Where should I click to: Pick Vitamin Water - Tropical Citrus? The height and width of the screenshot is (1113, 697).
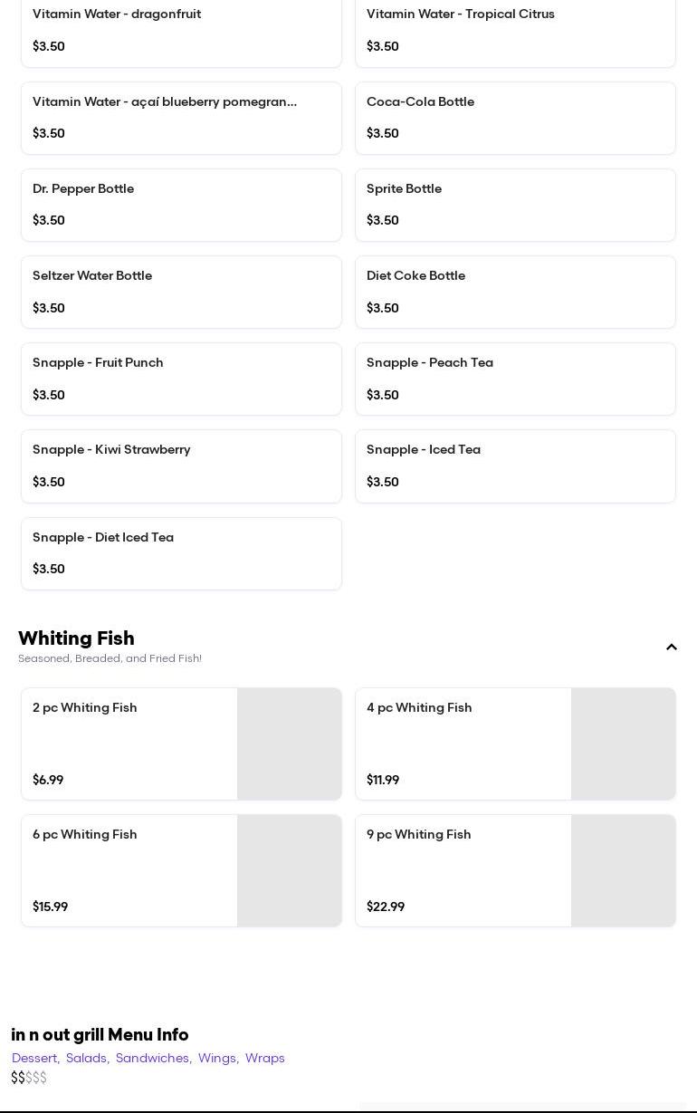click(x=515, y=31)
